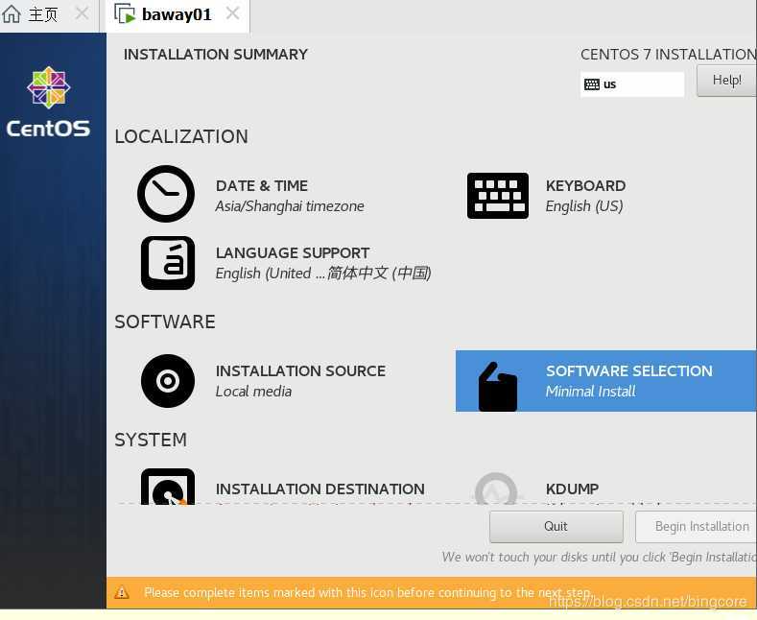Viewport: 757px width, 620px height.
Task: Click the Help! button
Action: coord(726,81)
